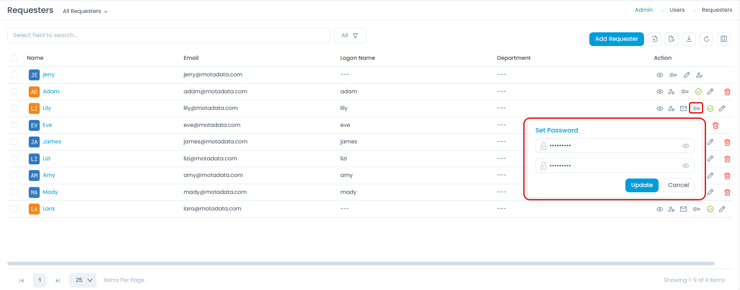Go to the last page arrow
740x290 pixels.
pos(58,281)
